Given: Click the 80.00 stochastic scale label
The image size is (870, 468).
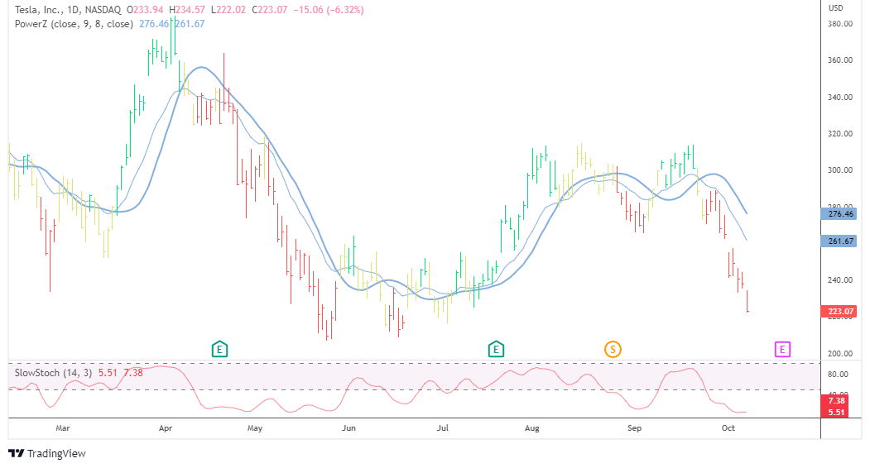Looking at the screenshot, I should coord(838,375).
